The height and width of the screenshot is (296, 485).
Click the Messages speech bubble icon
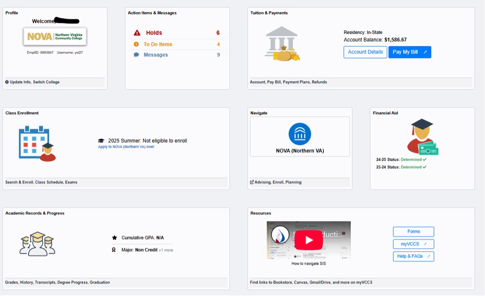136,55
